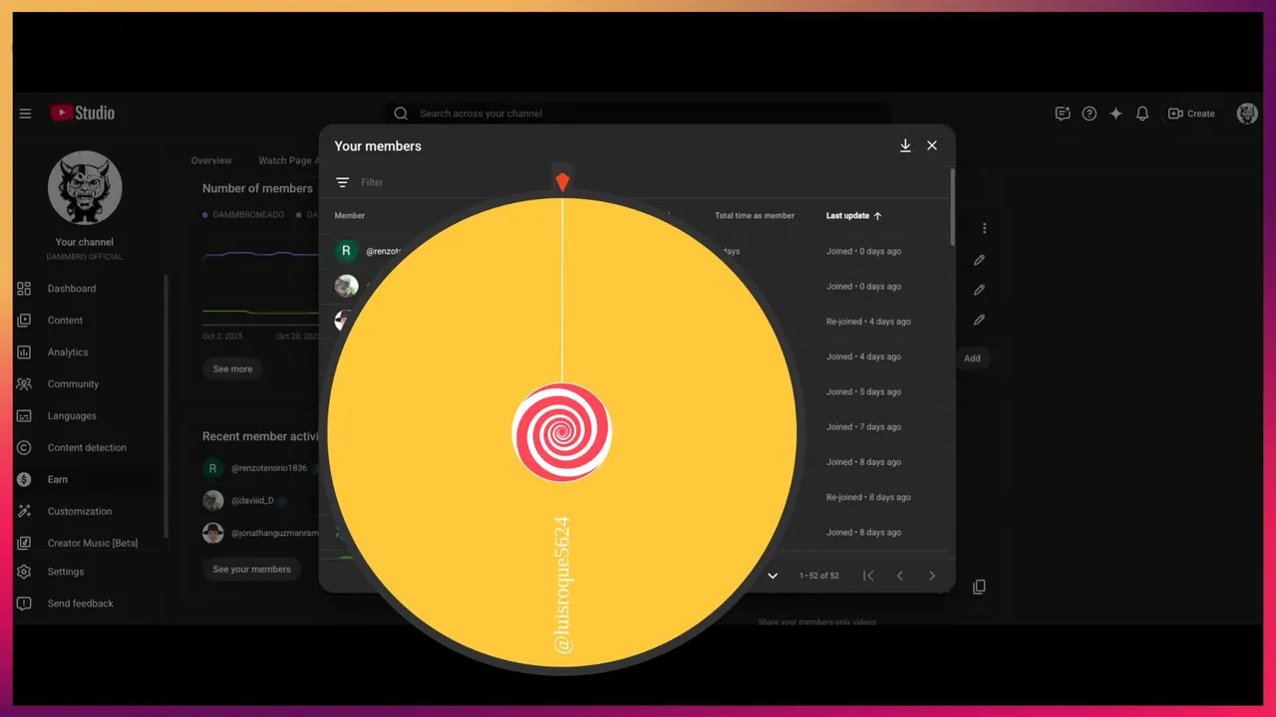1276x717 pixels.
Task: Click the copy icon below dialog
Action: pyautogui.click(x=979, y=587)
